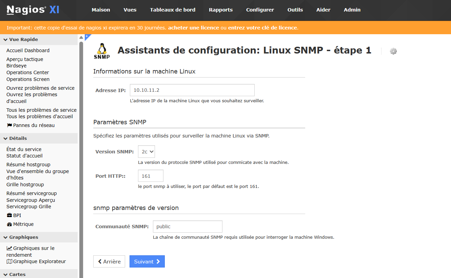Viewport: 451px width, 278px height.
Task: Click the blue plus corner tab
Action: (x=87, y=36)
